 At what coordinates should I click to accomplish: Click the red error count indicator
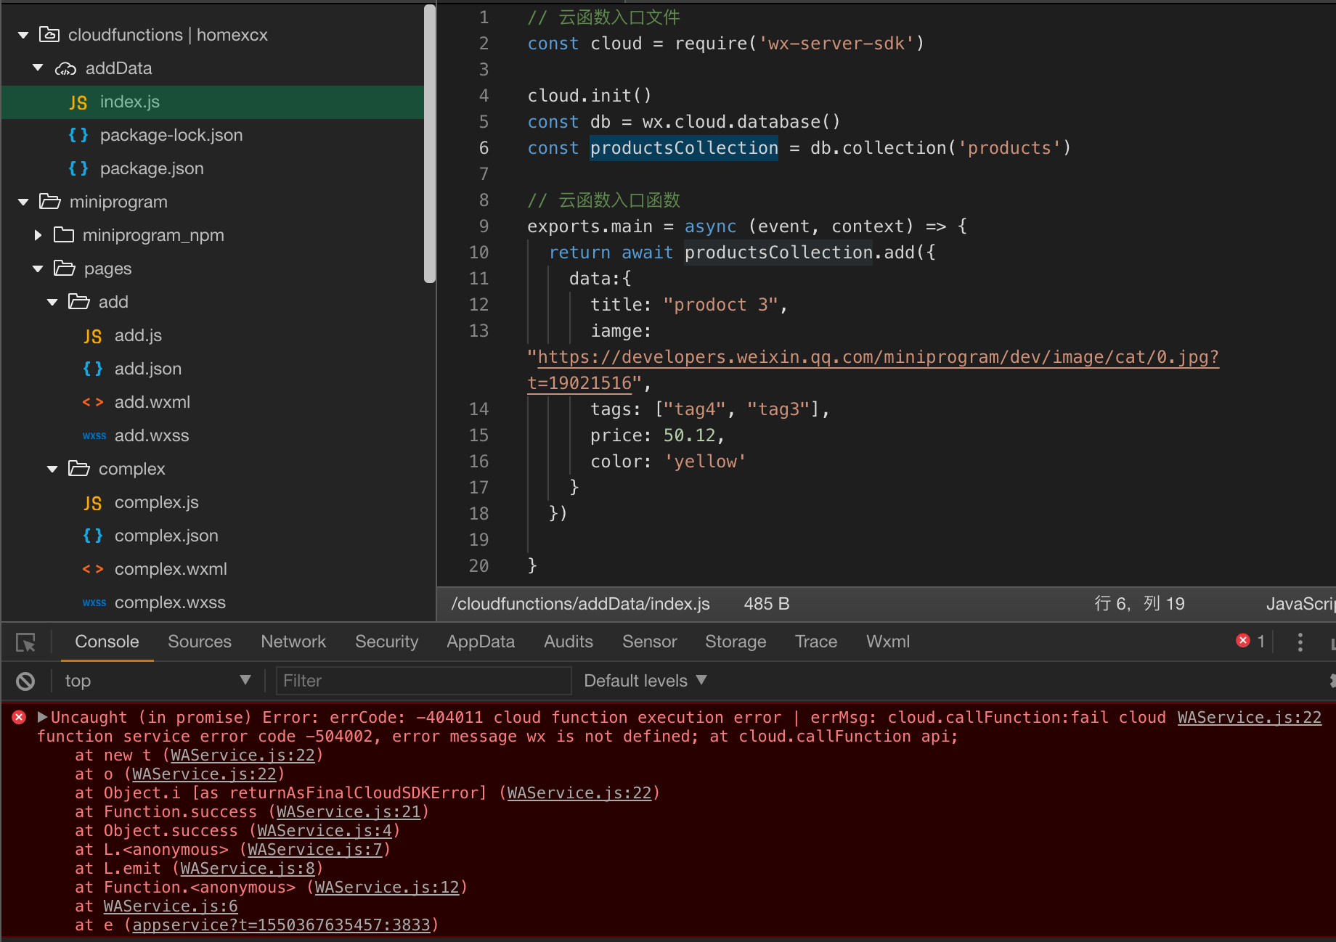tap(1251, 641)
